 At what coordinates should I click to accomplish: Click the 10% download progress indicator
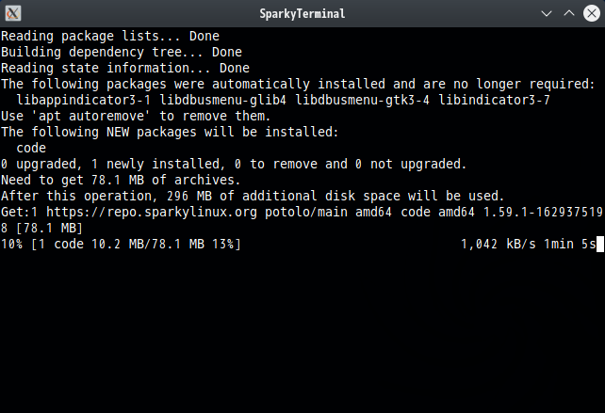(11, 245)
